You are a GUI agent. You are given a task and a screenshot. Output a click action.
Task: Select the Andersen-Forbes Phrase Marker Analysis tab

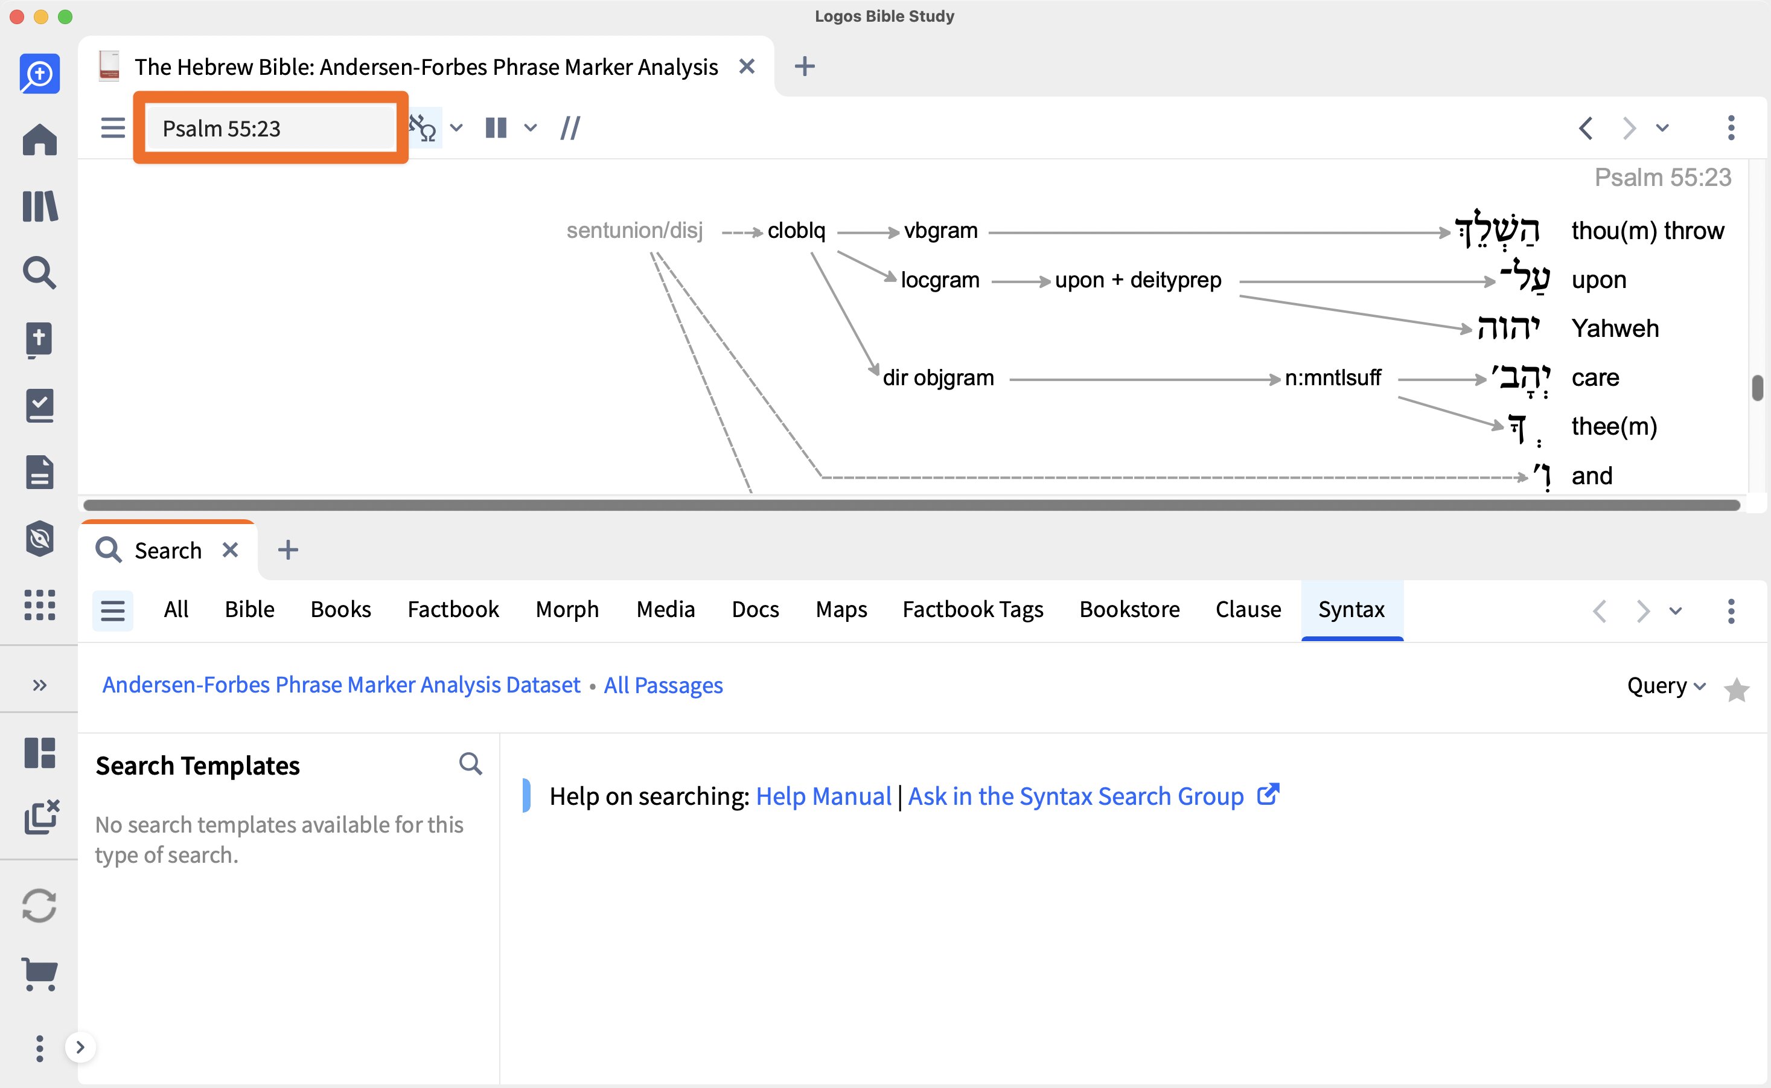tap(426, 66)
